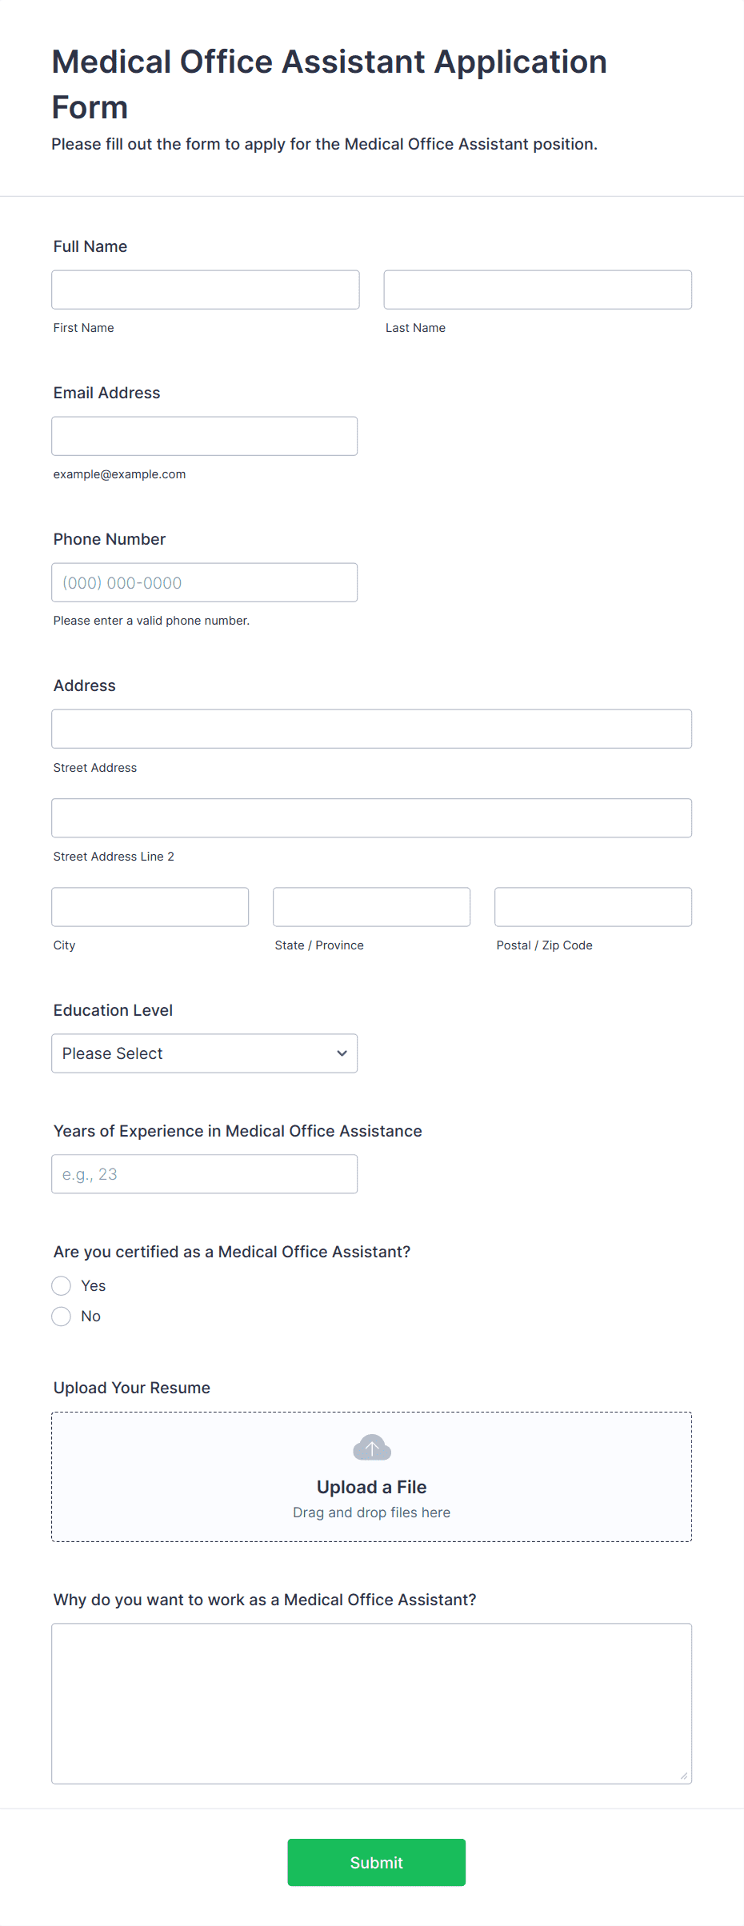
Task: Click the cloud upload icon
Action: click(x=372, y=1448)
